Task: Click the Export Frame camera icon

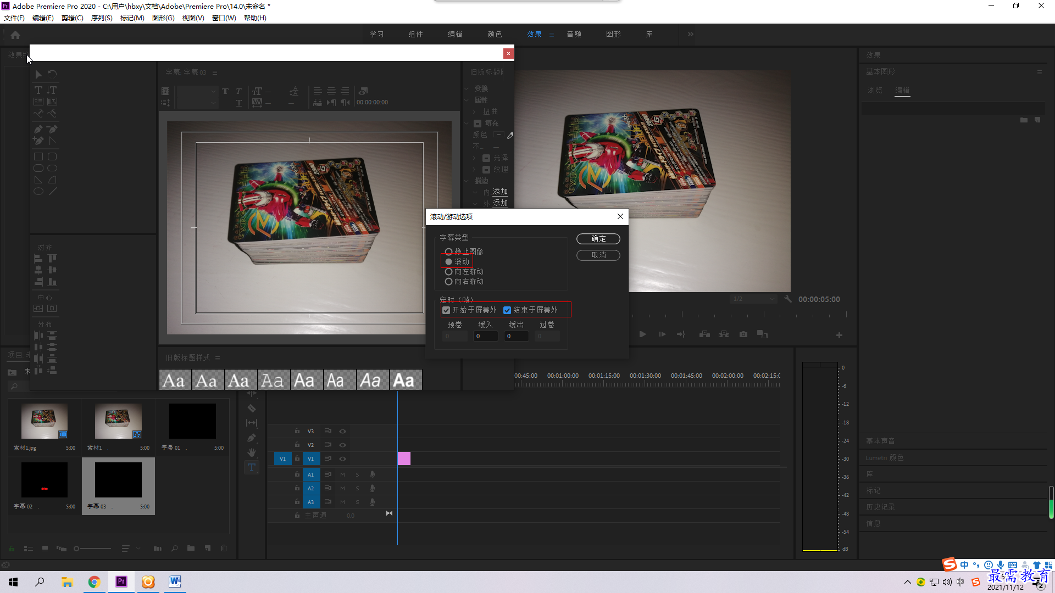Action: 743,334
